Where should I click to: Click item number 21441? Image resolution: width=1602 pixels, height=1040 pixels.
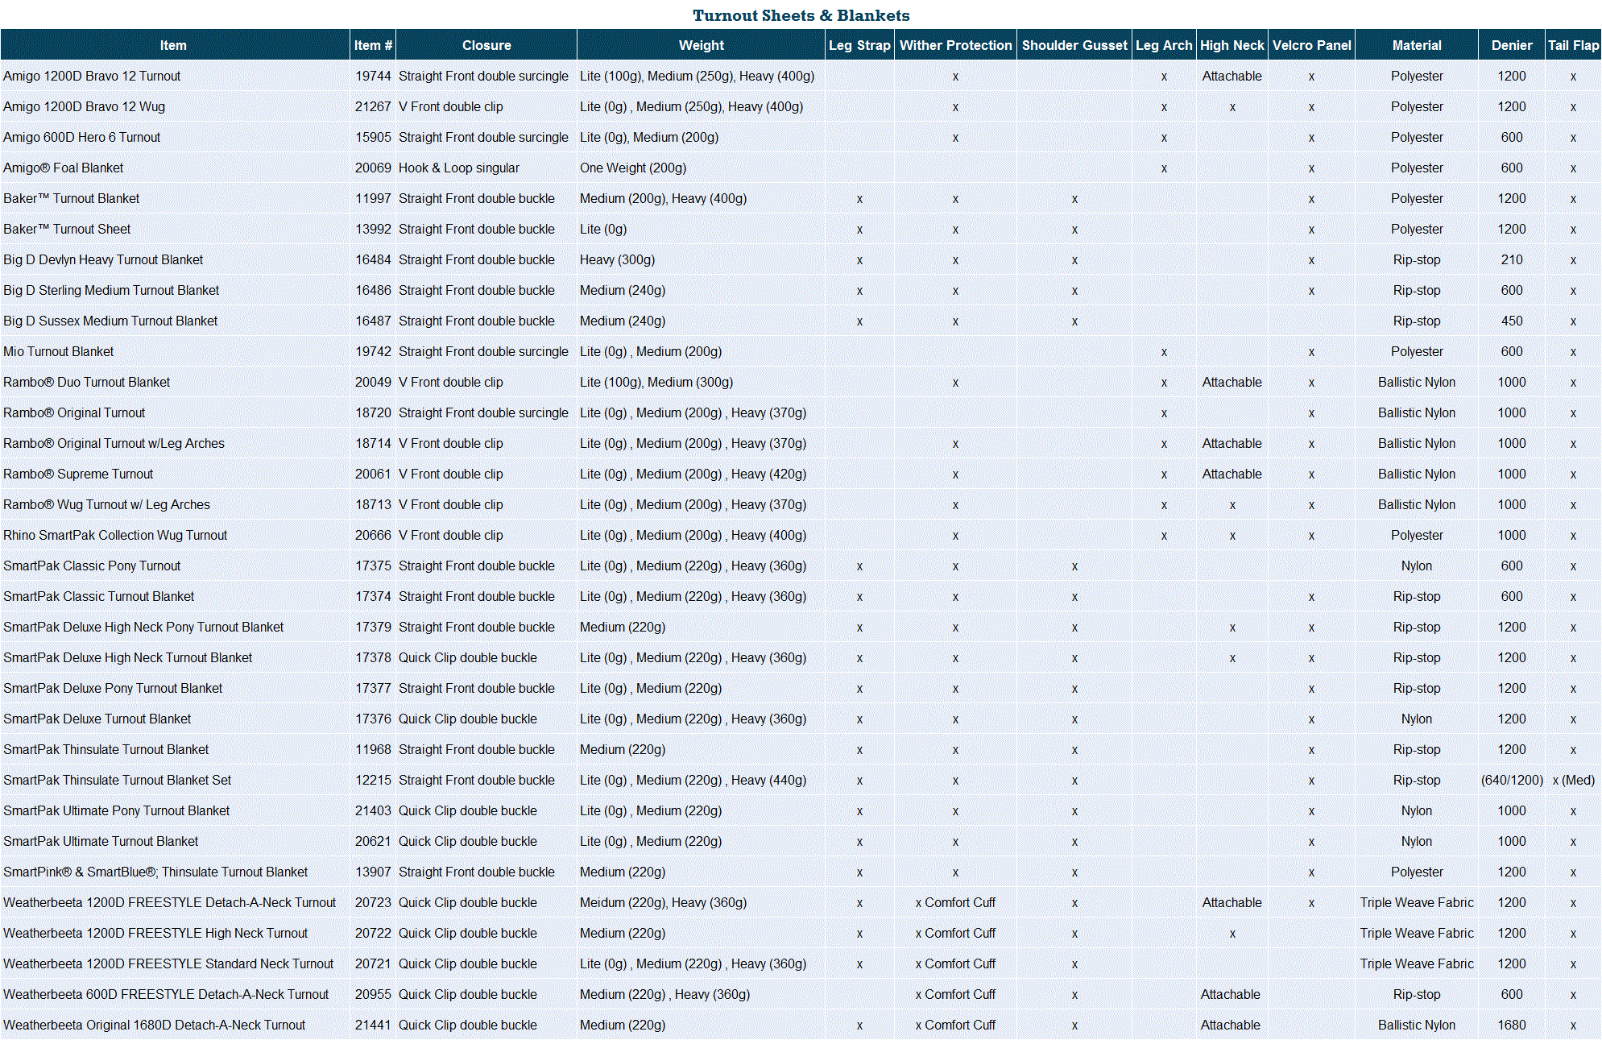click(x=373, y=1025)
